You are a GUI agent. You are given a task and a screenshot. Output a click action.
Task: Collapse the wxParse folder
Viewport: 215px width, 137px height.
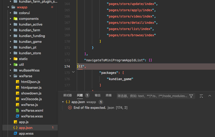pyautogui.click(x=10, y=76)
